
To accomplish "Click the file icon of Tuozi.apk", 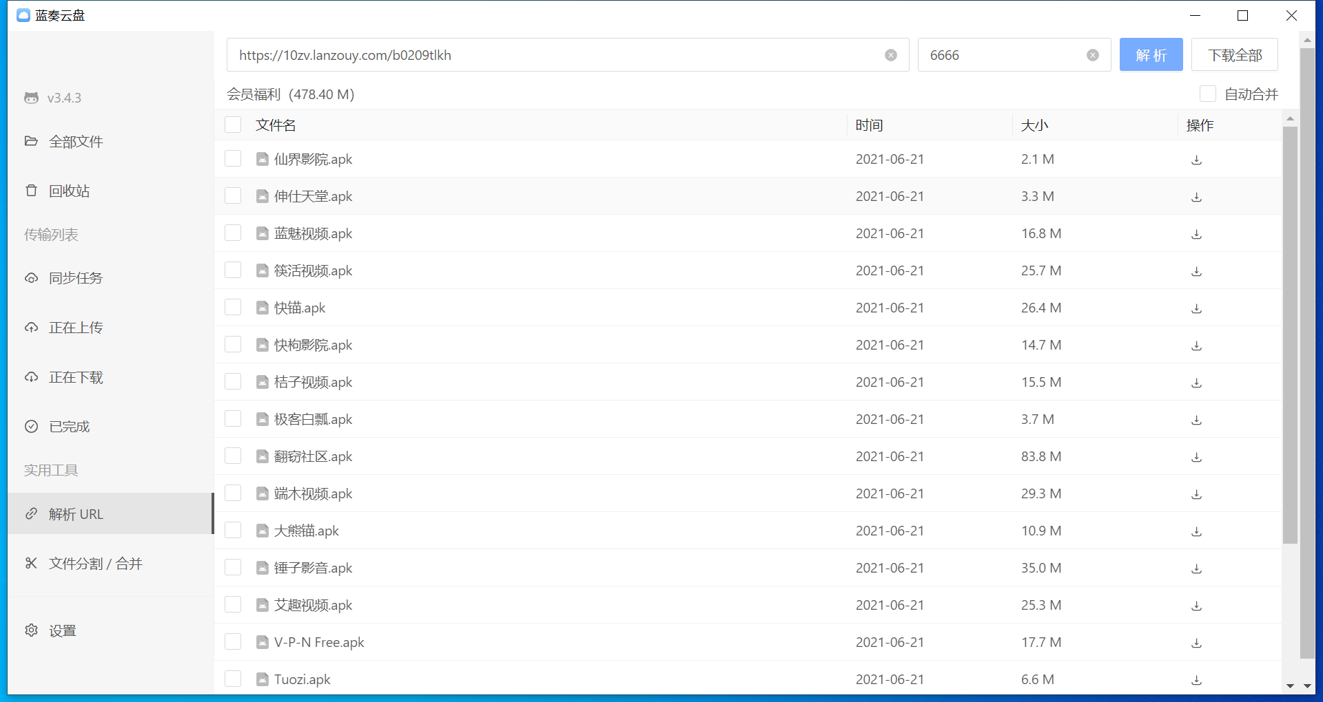I will click(x=263, y=679).
